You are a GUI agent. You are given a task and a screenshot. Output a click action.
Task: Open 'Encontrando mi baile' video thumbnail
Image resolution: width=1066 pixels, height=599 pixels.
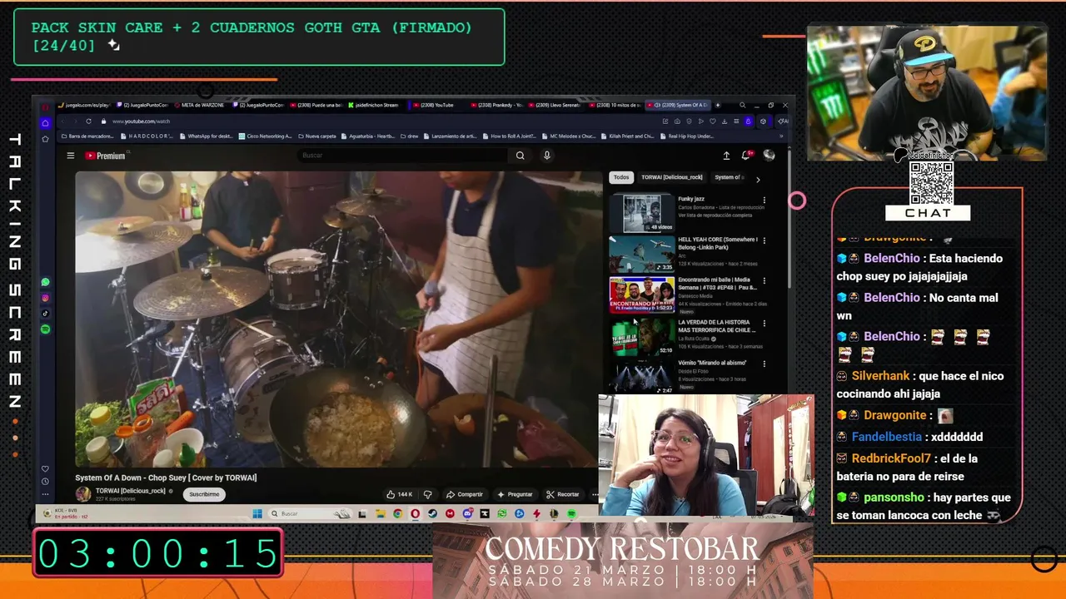pos(642,295)
